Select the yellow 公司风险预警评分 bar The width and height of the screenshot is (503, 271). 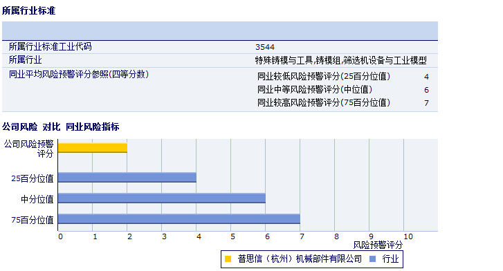coord(93,148)
